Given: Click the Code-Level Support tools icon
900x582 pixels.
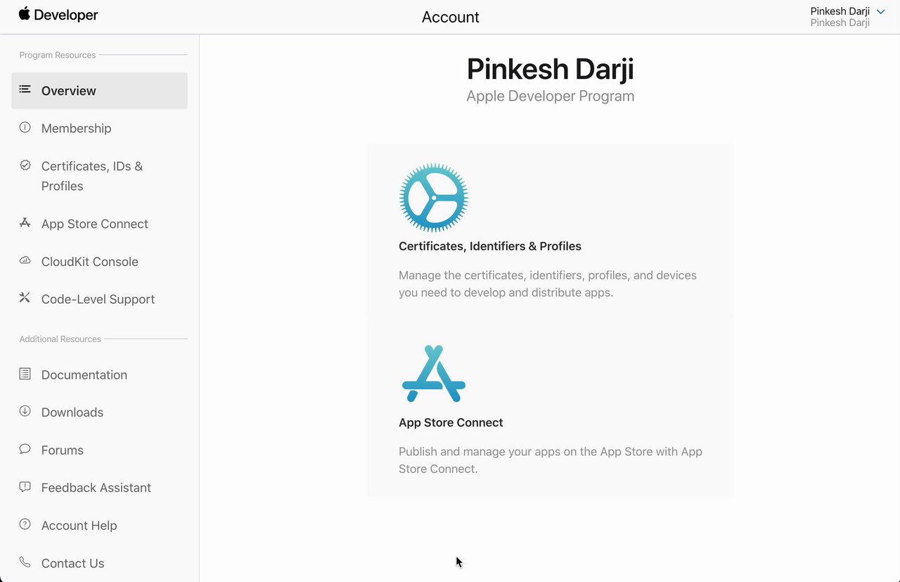Looking at the screenshot, I should (25, 298).
